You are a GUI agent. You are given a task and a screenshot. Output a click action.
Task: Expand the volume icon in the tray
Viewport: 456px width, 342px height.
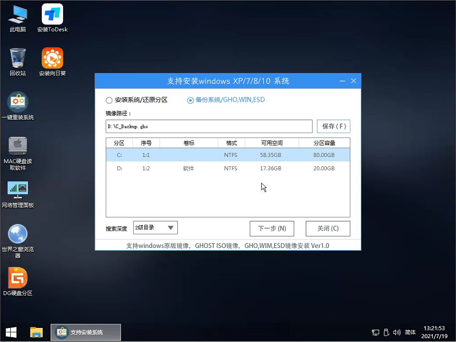(396, 333)
